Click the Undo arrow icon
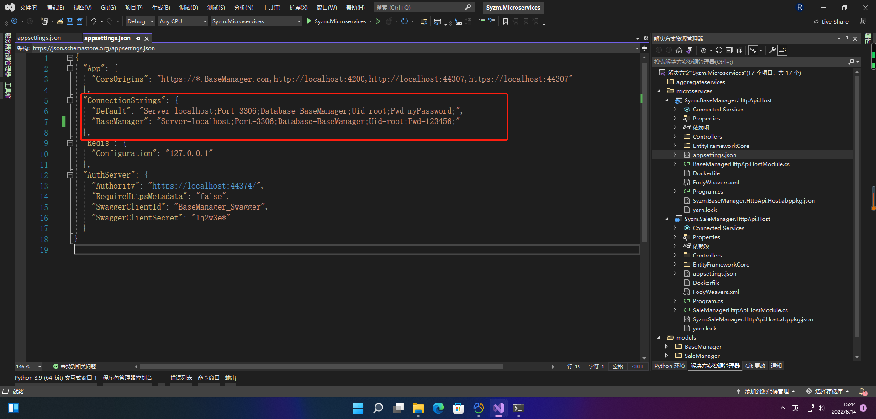Image resolution: width=876 pixels, height=419 pixels. pos(93,21)
